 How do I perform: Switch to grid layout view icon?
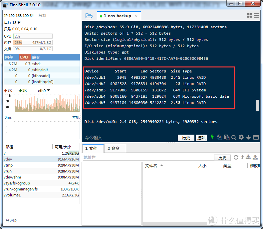click(250, 15)
